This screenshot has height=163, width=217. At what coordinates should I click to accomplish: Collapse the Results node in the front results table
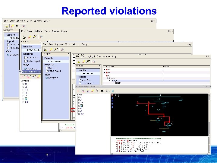coord(107,78)
